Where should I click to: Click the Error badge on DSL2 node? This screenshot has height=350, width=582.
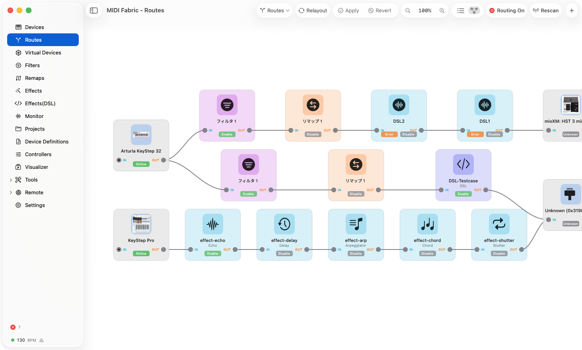click(389, 134)
